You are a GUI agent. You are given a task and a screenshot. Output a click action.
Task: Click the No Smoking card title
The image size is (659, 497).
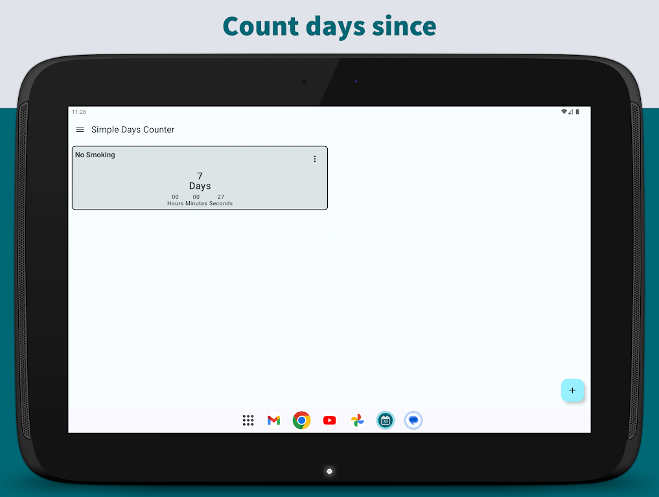click(95, 155)
